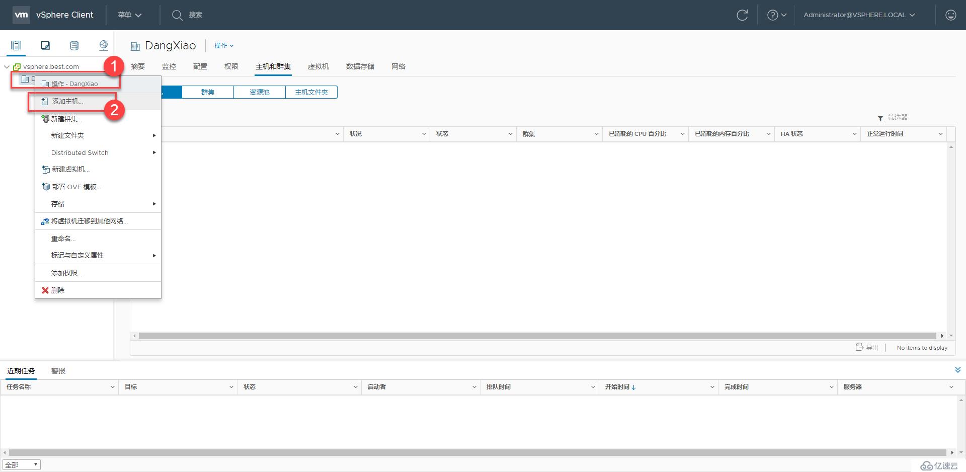Switch to the 配置 tab
This screenshot has height=472, width=966.
(200, 66)
